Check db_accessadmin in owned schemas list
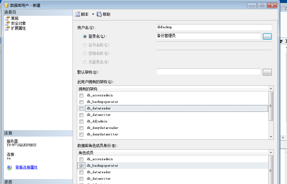 pyautogui.click(x=82, y=95)
